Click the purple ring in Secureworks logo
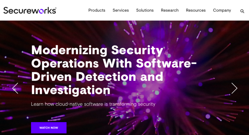This screenshot has width=249, height=135. (41, 11)
